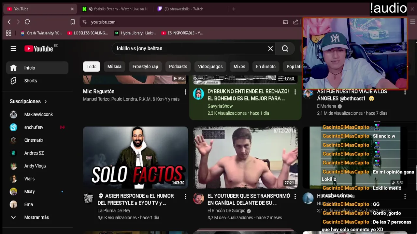Image resolution: width=417 pixels, height=234 pixels.
Task: Bookmark the page with bookmark icon
Action: coord(73,22)
